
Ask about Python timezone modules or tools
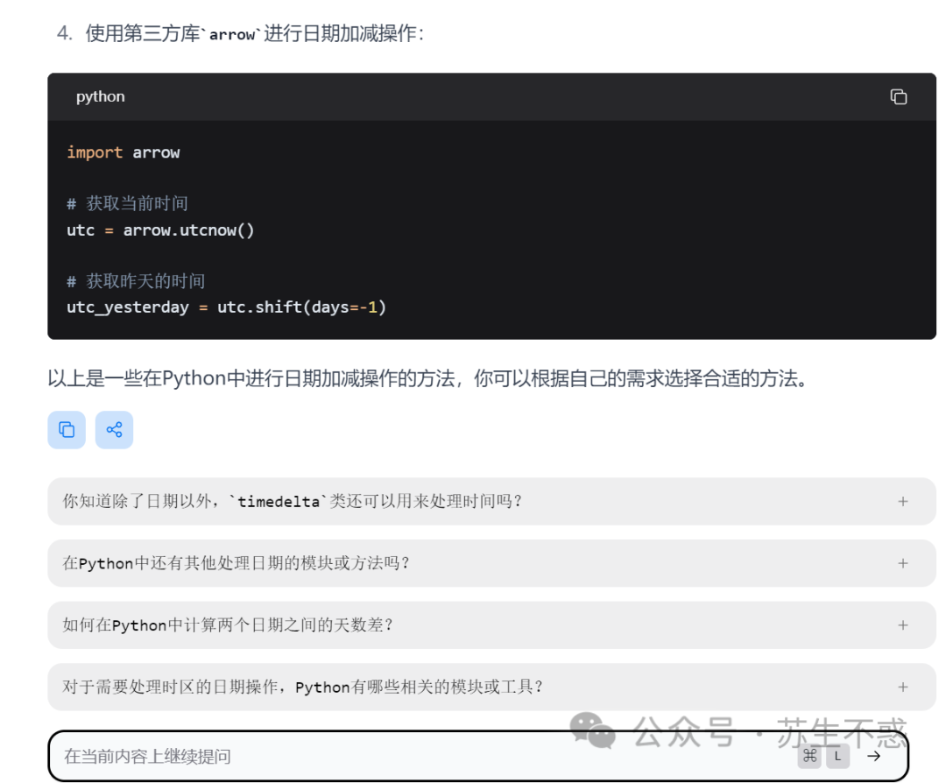tap(491, 687)
